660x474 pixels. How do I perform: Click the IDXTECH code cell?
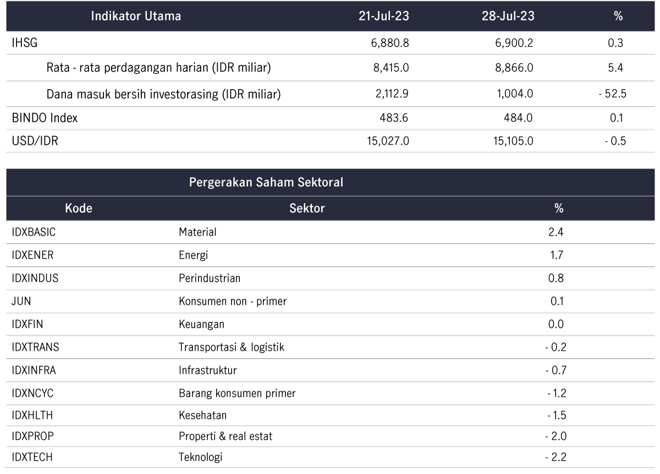point(32,458)
